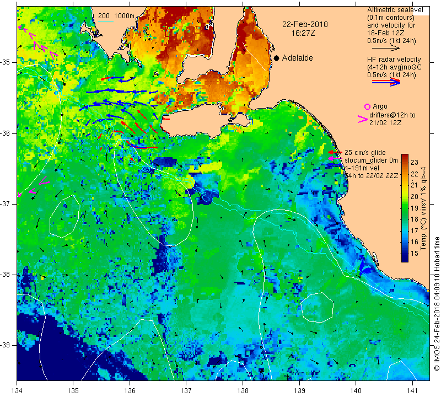Viewport: 441px width, 397px height.
Task: Click the '(0.1m contours)' legend text
Action: pos(390,18)
